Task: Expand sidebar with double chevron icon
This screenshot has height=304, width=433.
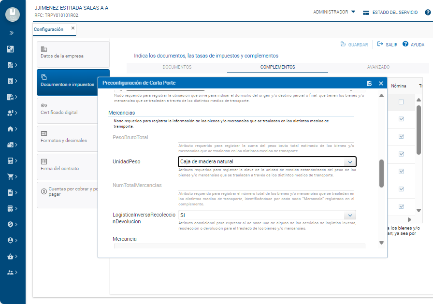Action: 12,33
